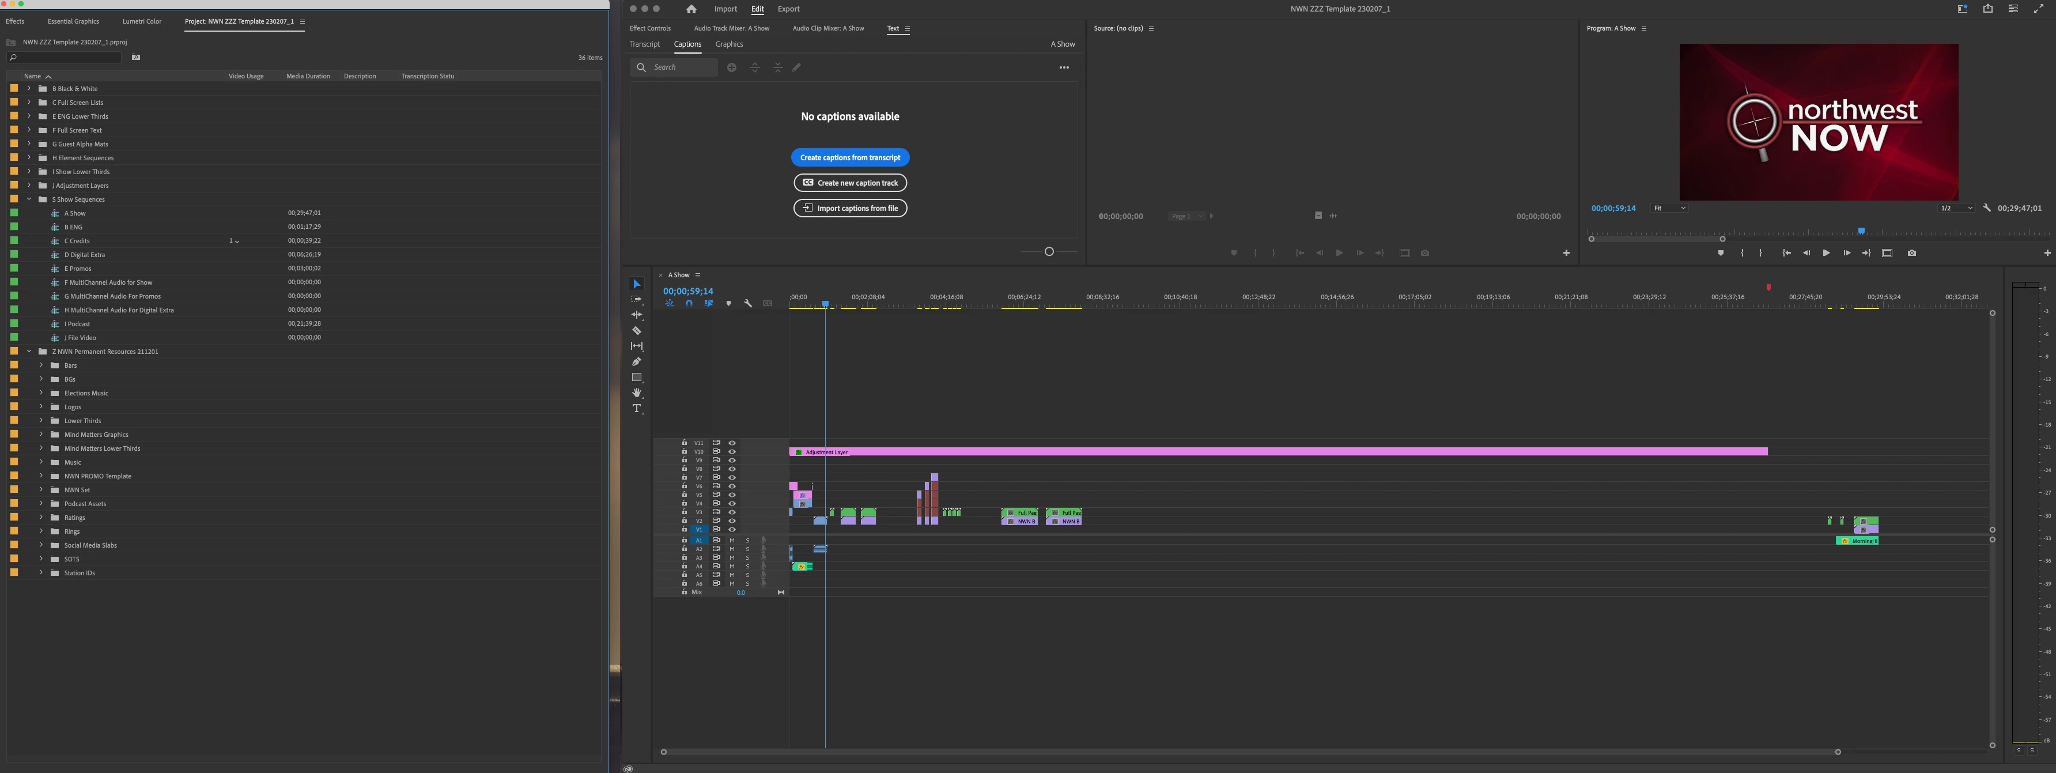Select the Pen tool
2056x773 pixels.
click(x=636, y=362)
